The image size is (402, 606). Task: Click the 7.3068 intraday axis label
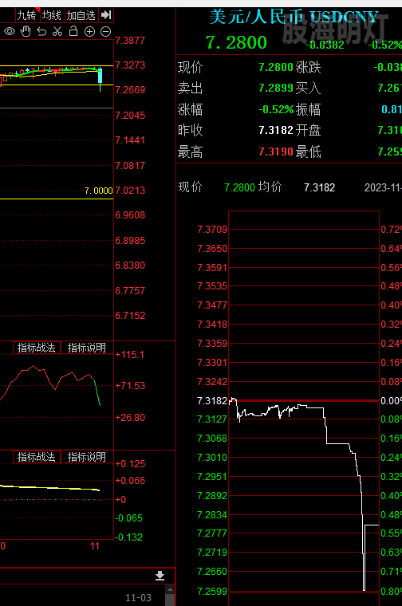pos(212,439)
